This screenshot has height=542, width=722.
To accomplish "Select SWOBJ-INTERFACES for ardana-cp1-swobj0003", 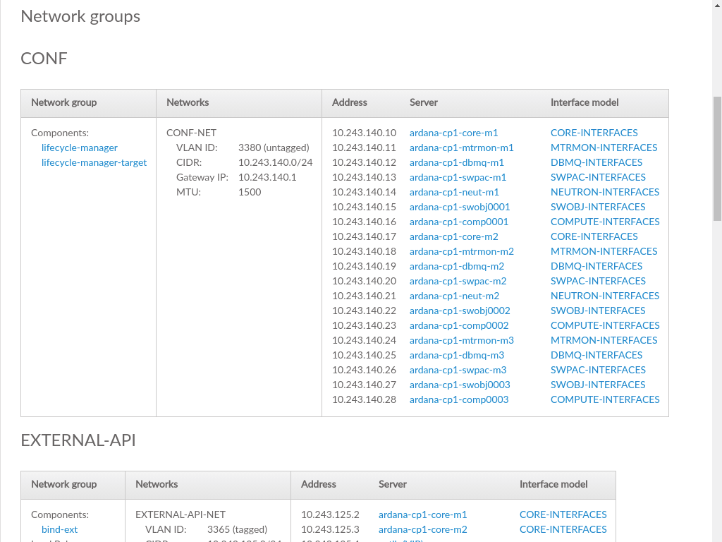I will 598,385.
